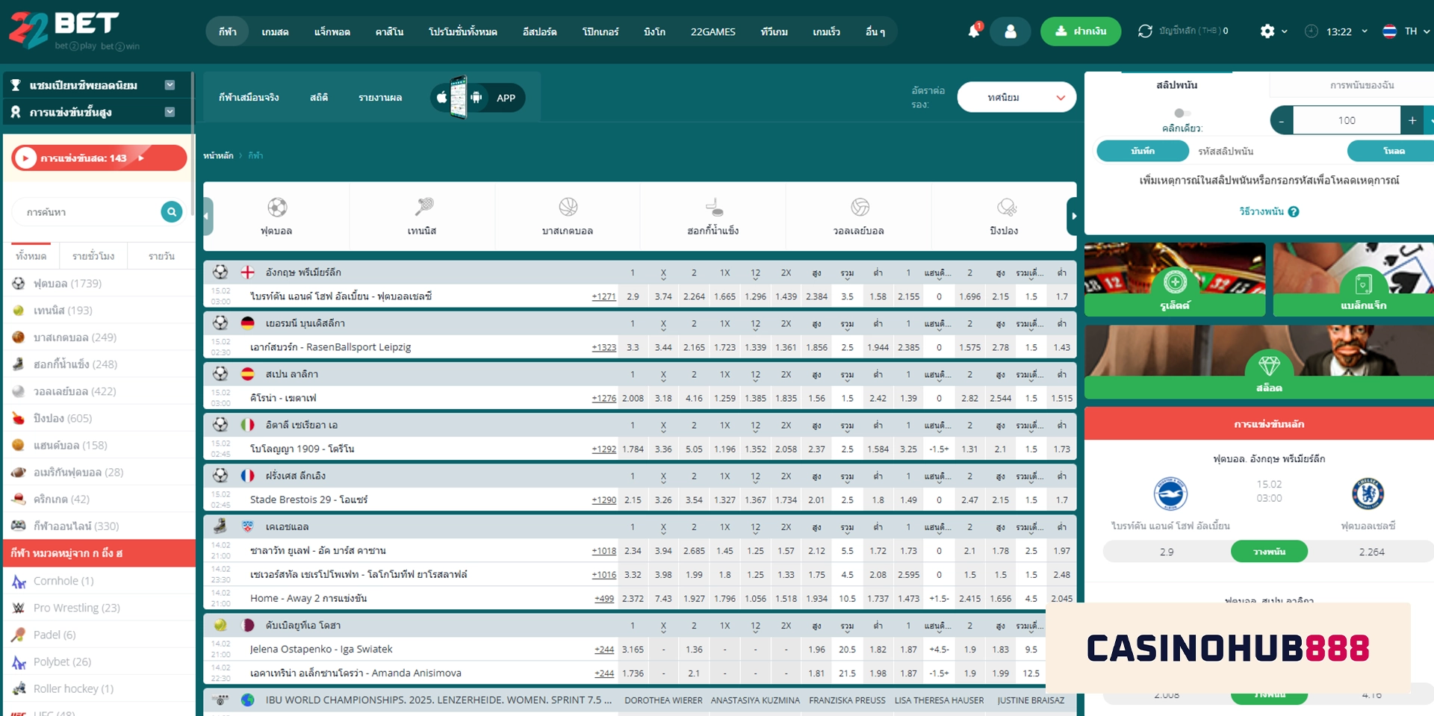This screenshot has height=716, width=1434.
Task: Expand +1271 more markets for Brighton match
Action: click(603, 296)
